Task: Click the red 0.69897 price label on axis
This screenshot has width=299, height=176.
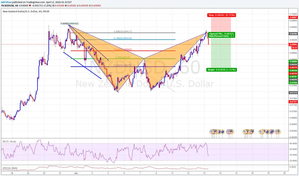Action: [x=293, y=17]
